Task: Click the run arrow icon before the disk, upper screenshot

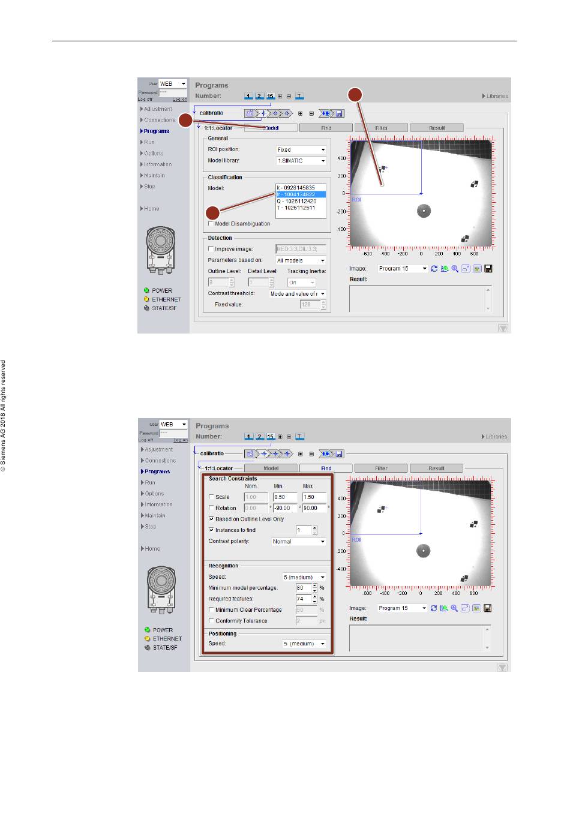Action: [x=326, y=113]
